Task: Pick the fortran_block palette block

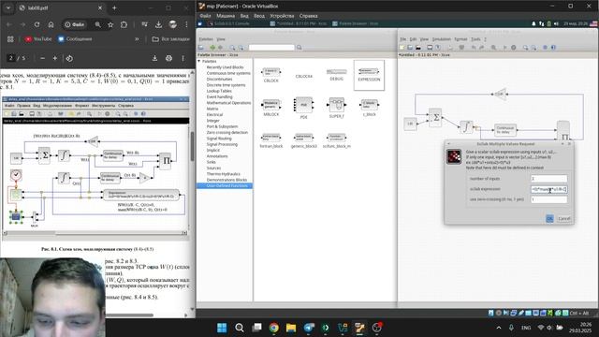Action: (x=271, y=140)
